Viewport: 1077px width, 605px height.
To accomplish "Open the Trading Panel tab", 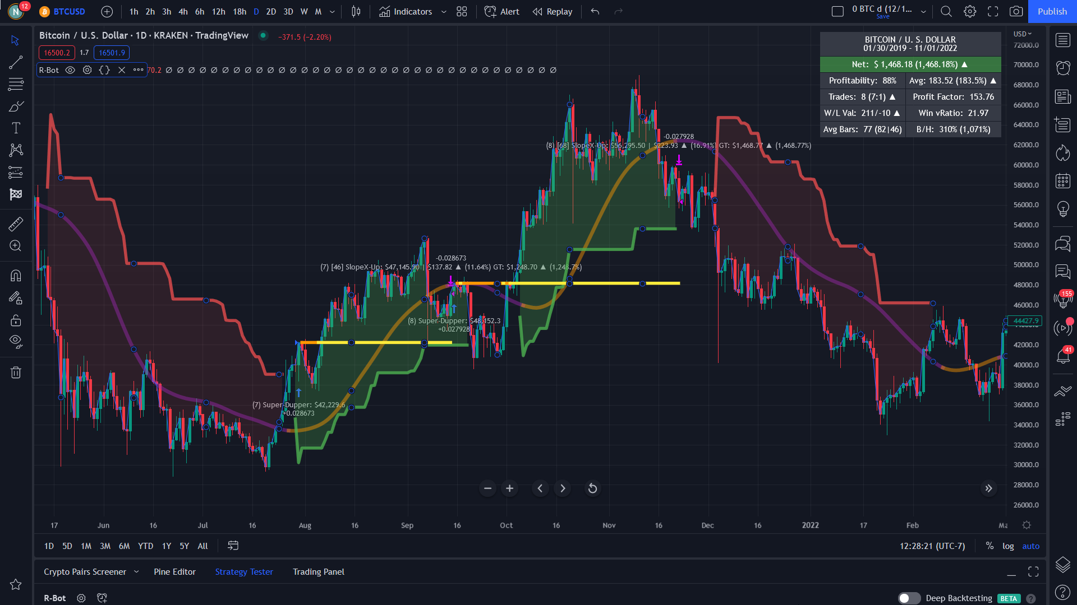I will [x=318, y=572].
